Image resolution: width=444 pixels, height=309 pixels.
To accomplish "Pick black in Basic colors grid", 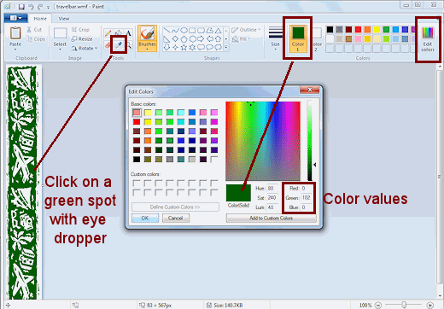I will coord(137,159).
